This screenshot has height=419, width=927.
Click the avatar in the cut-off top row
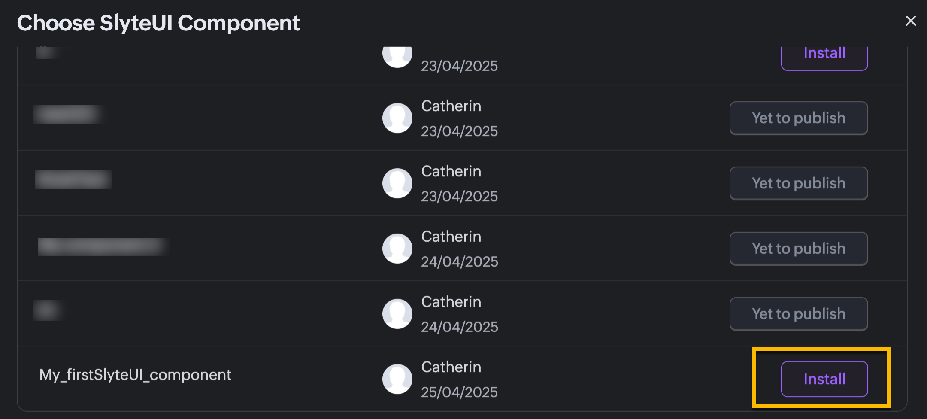click(397, 56)
